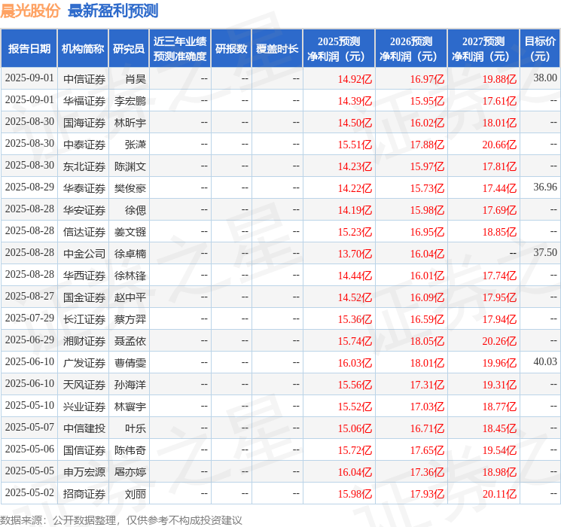Select the 近三年业绩预测准确度 header
Image resolution: width=561 pixels, height=527 pixels.
(180, 49)
